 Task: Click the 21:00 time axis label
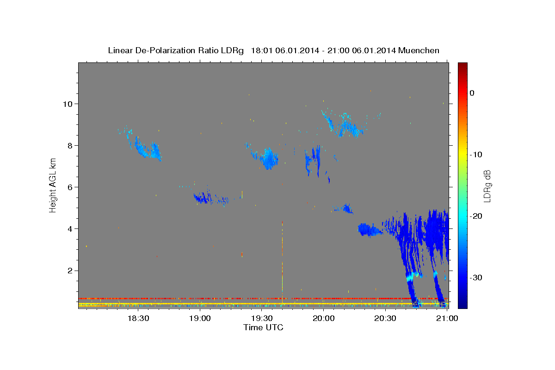pos(447,318)
